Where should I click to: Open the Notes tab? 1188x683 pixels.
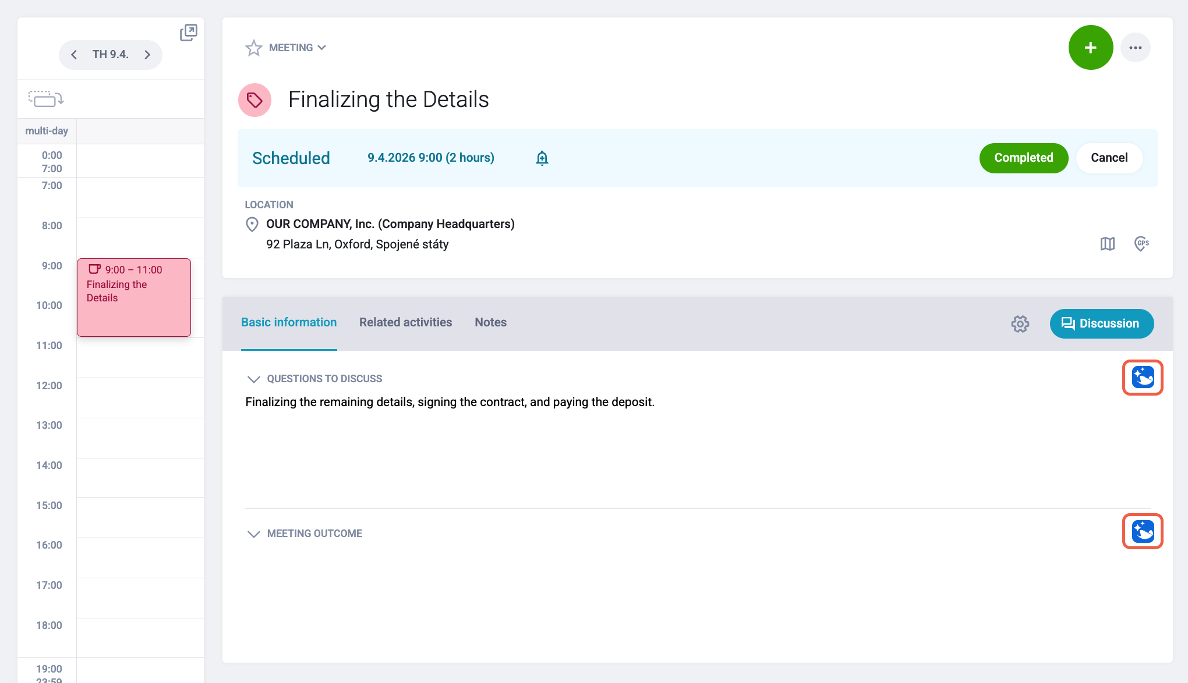pos(490,322)
